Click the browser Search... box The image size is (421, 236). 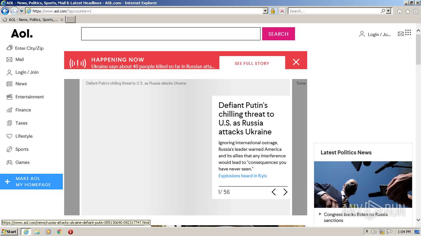(334, 11)
